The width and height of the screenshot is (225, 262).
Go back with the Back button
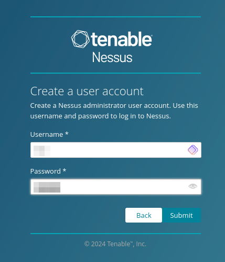pos(144,215)
